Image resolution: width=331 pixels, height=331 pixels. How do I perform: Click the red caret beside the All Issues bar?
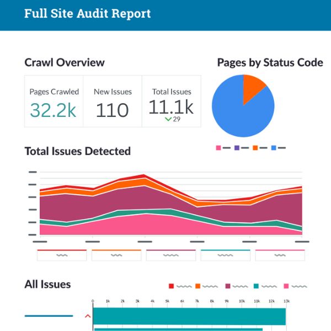[x=87, y=316]
